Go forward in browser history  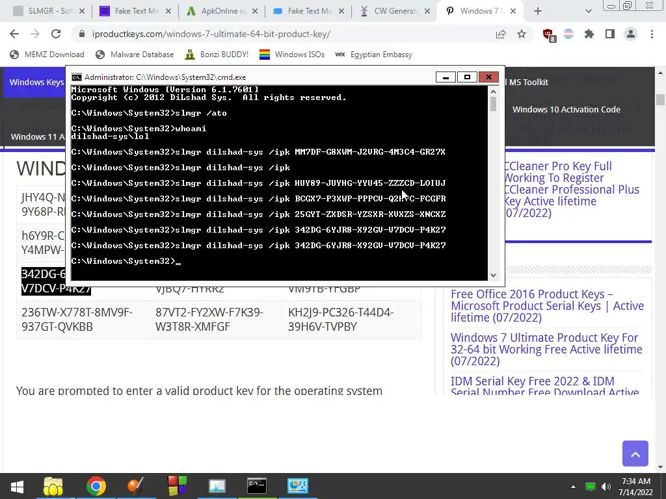click(x=35, y=34)
